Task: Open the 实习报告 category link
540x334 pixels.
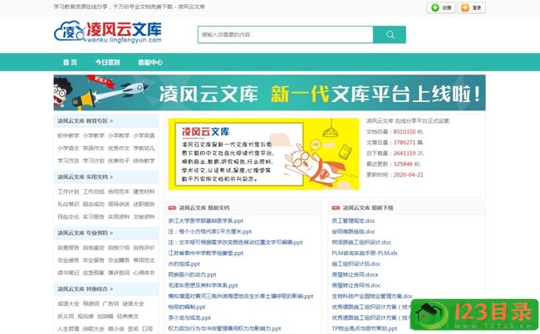Action: coord(93,217)
